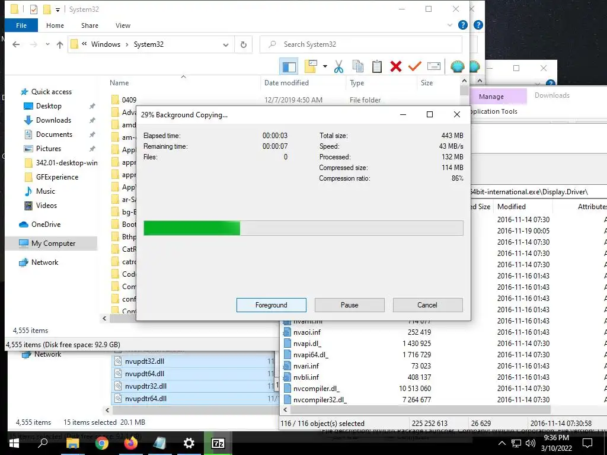The image size is (607, 455).
Task: Open the Windows Start menu
Action: [x=14, y=443]
